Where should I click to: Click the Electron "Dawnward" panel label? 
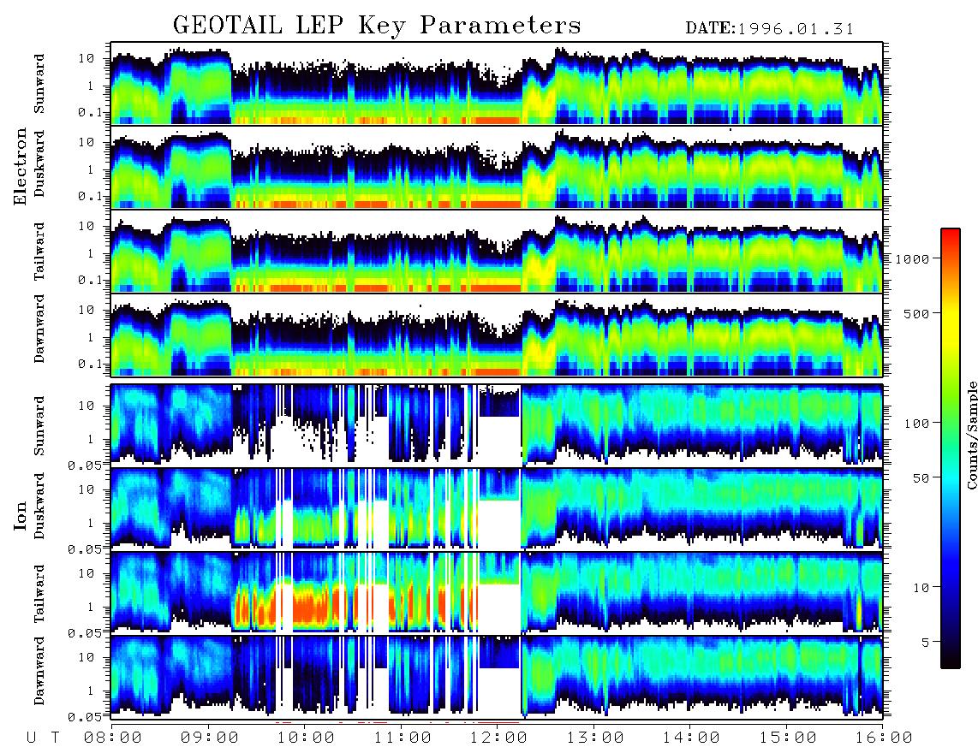[x=39, y=329]
